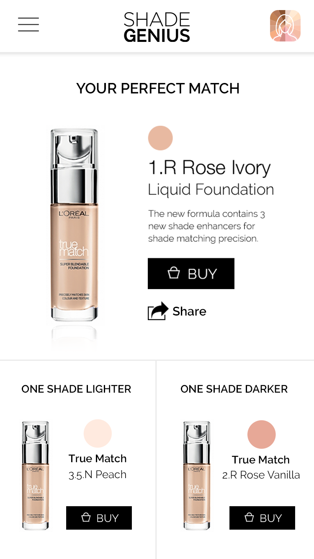Tap the face profile icon

pyautogui.click(x=285, y=26)
